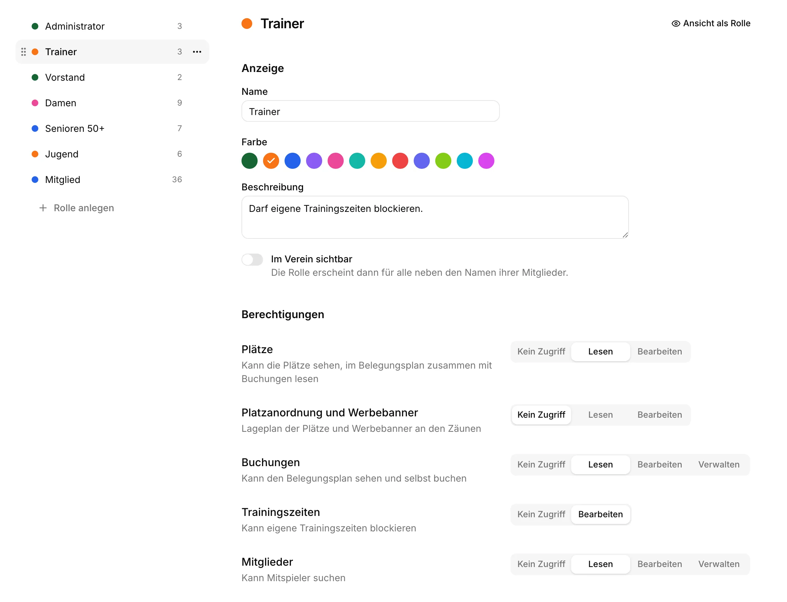Screen dimensions: 787x602
Task: Click the plus icon to add a role
Action: click(x=43, y=208)
